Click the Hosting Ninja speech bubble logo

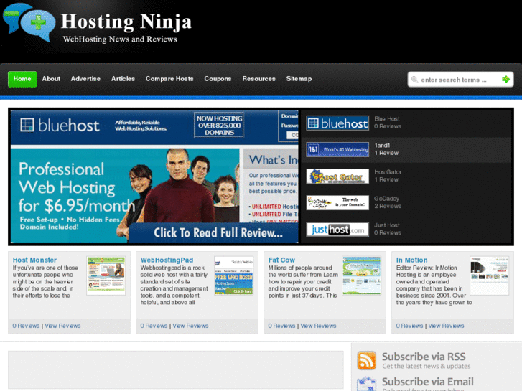29,22
